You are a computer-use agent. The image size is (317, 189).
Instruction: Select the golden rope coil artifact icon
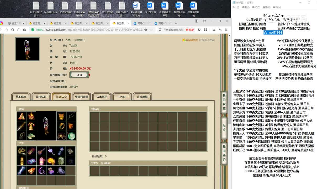pyautogui.click(x=22, y=151)
